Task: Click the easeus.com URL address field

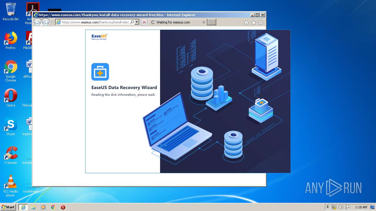Action: pyautogui.click(x=95, y=22)
